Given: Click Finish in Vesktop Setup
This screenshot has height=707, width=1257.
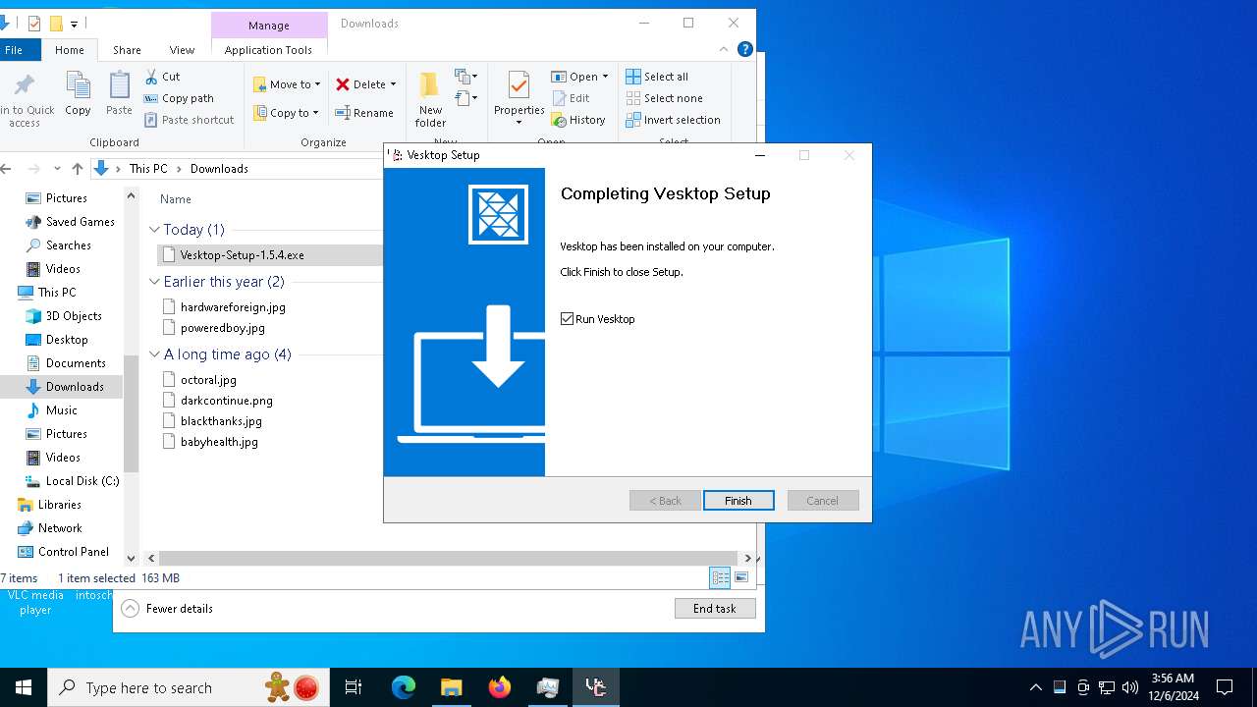Looking at the screenshot, I should [738, 501].
